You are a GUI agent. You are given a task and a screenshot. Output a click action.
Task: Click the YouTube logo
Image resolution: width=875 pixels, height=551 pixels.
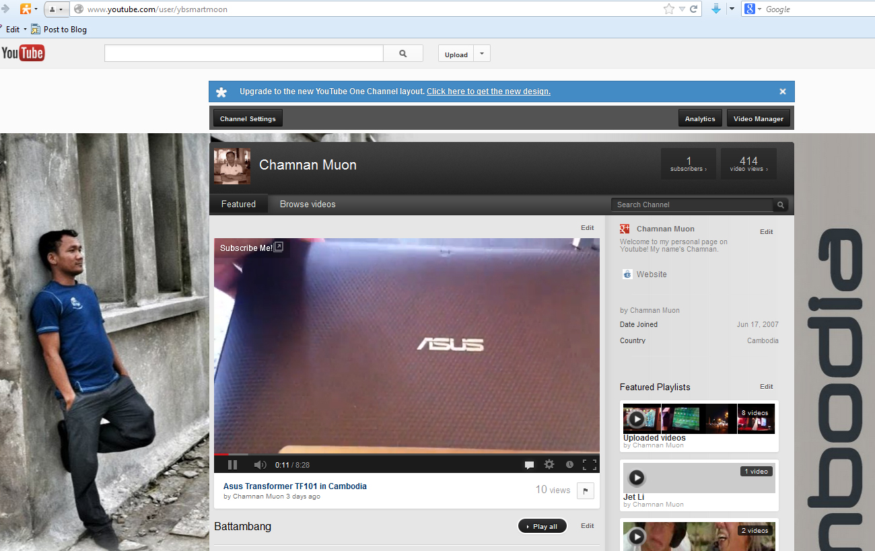[x=23, y=53]
